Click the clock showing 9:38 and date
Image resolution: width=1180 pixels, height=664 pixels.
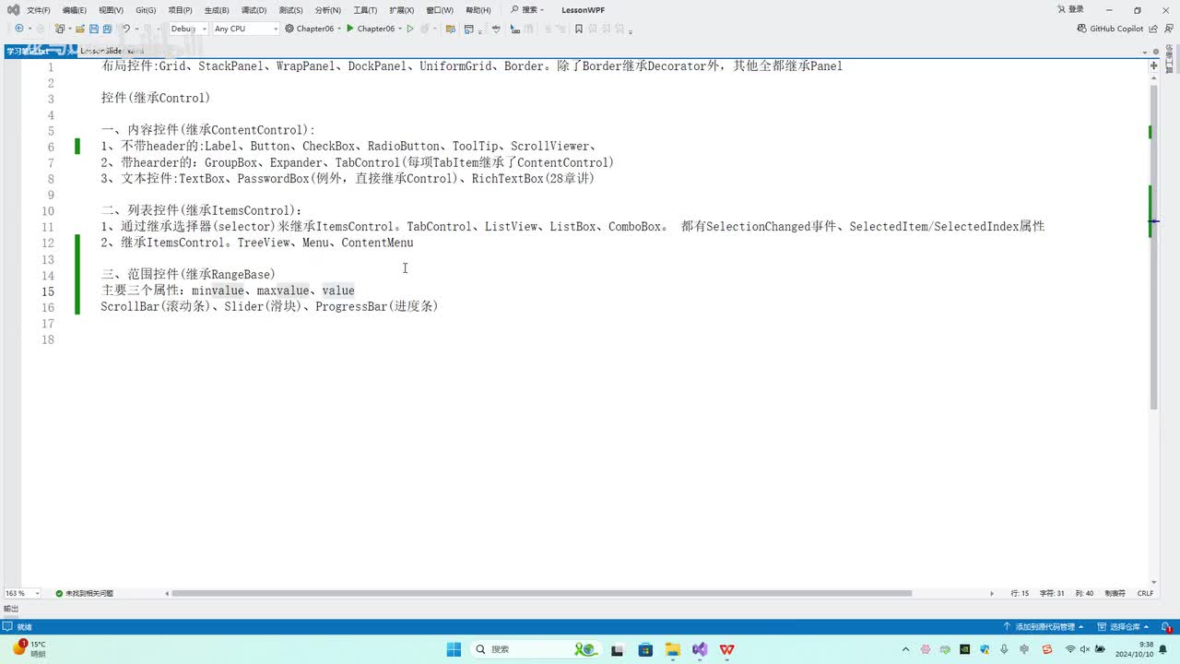[x=1134, y=649]
